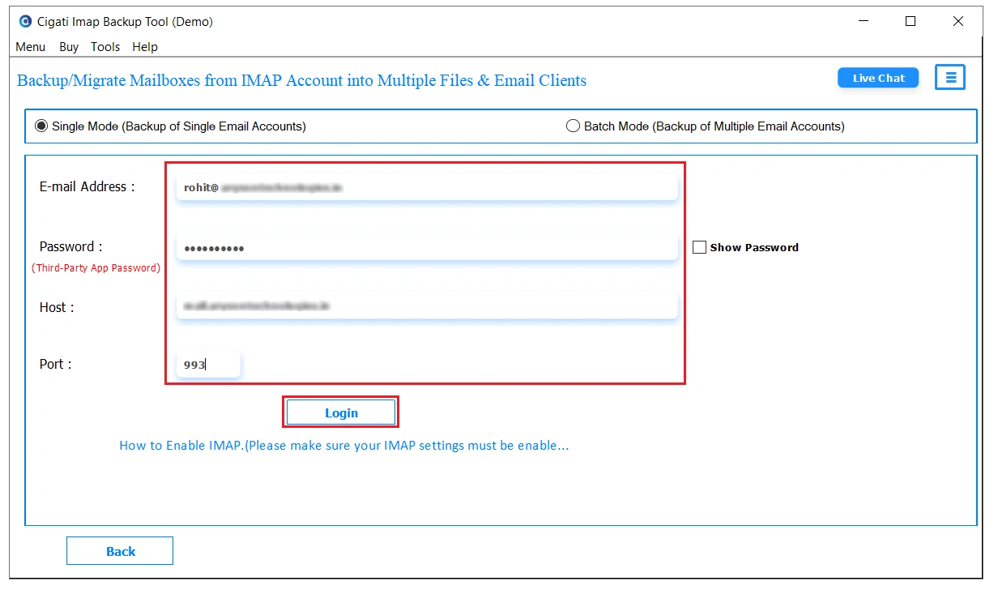Image resolution: width=998 pixels, height=594 pixels.
Task: Click the Cigati app logo icon
Action: point(25,22)
